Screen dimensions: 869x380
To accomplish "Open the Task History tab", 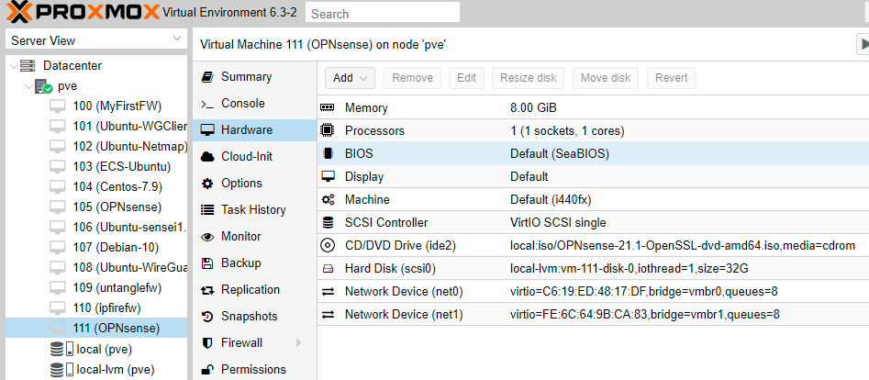I will [x=254, y=210].
